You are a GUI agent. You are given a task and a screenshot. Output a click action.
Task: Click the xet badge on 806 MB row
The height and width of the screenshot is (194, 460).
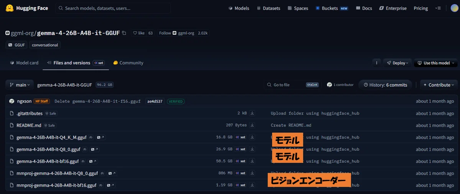coord(241,173)
